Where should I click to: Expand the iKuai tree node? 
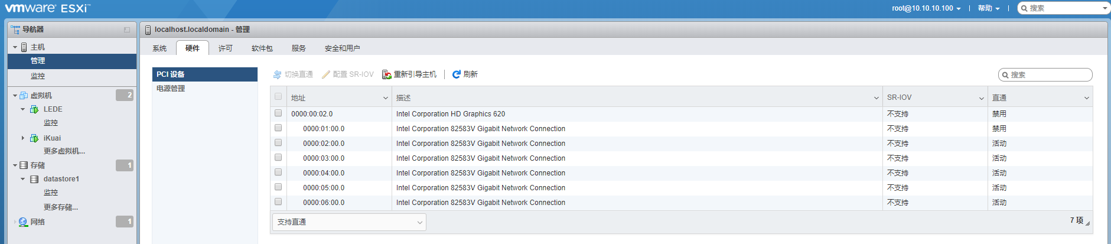[23, 138]
